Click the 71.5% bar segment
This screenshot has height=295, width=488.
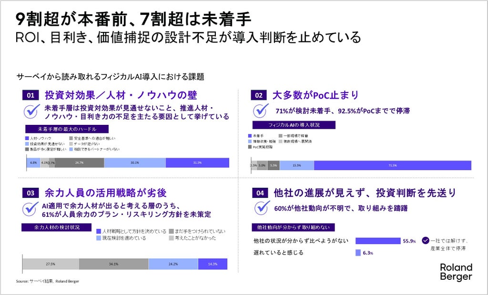click(393, 165)
